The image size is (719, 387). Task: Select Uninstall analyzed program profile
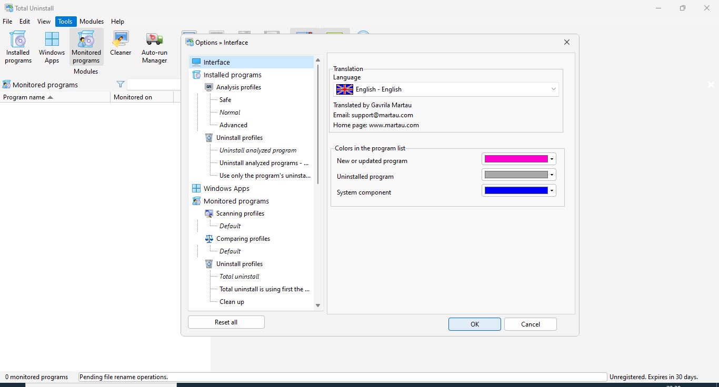tap(258, 150)
